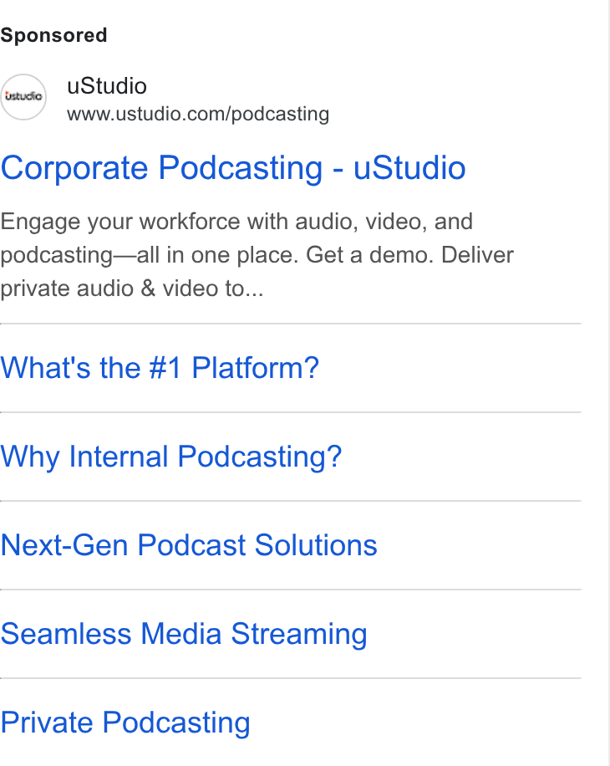This screenshot has height=766, width=610.
Task: Click the ad description starting "Engage your workforce"
Action: pyautogui.click(x=257, y=255)
